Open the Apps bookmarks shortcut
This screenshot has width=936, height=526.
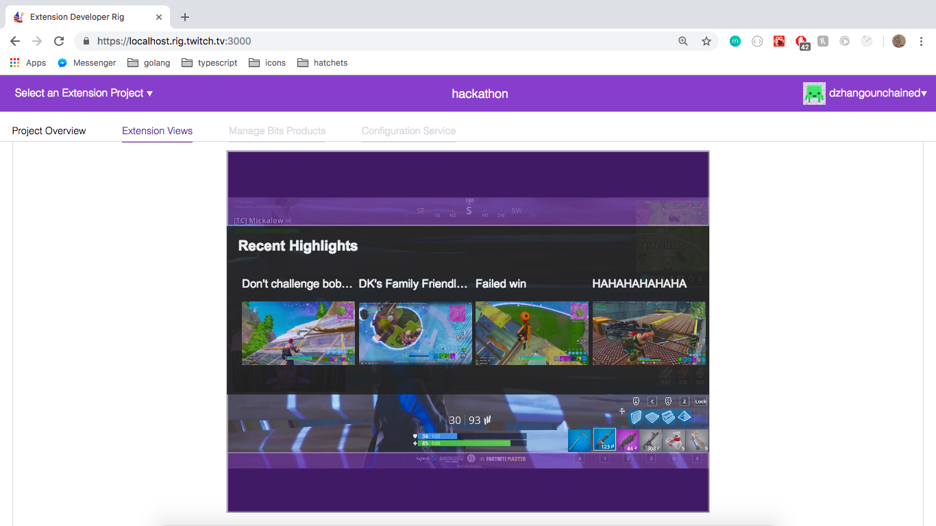(28, 62)
